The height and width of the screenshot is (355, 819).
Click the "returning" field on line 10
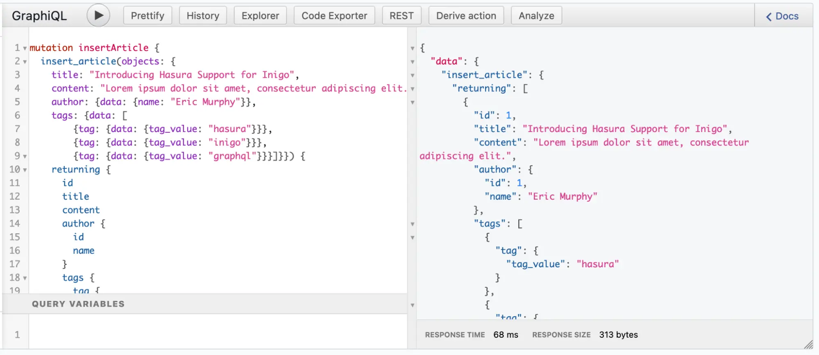tap(76, 169)
